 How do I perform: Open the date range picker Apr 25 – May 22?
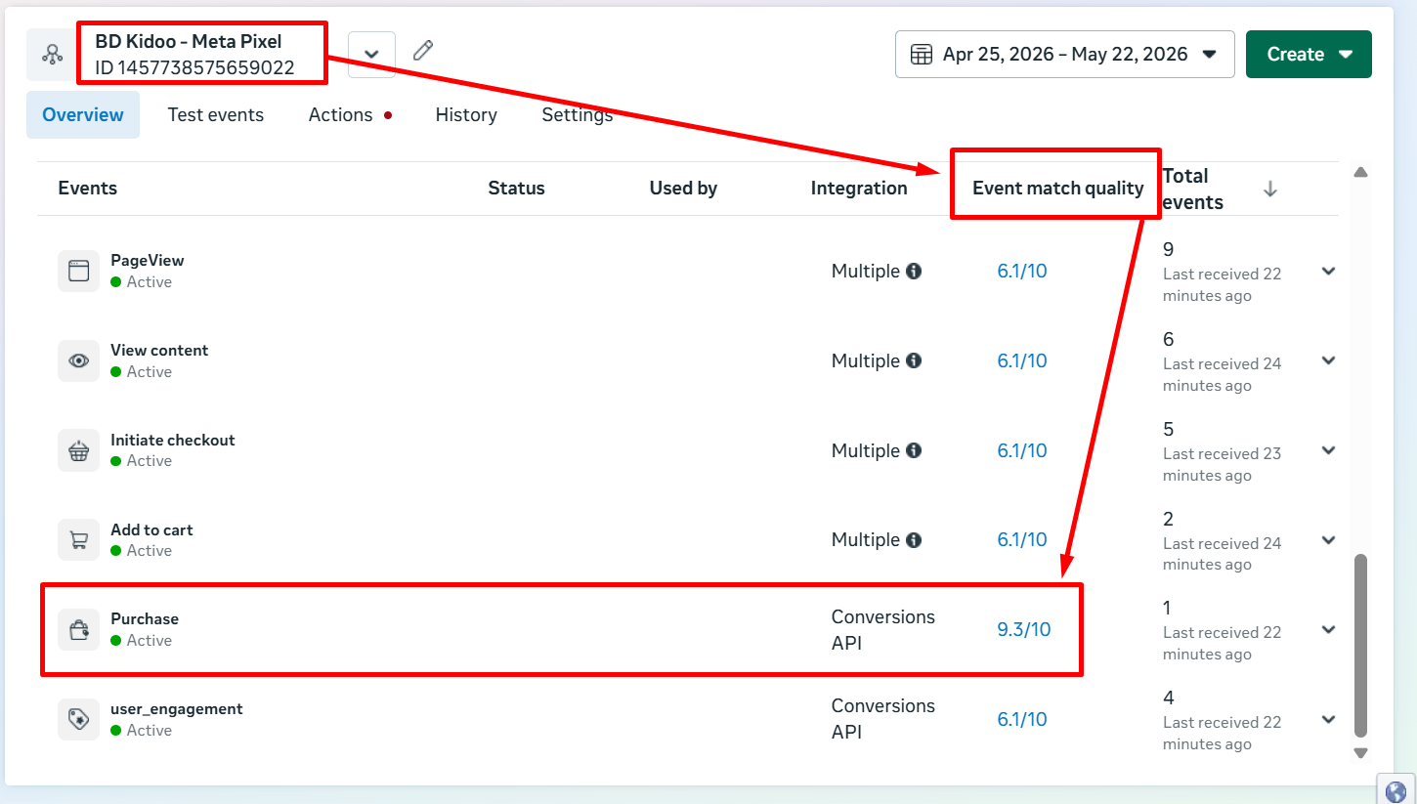click(1064, 55)
